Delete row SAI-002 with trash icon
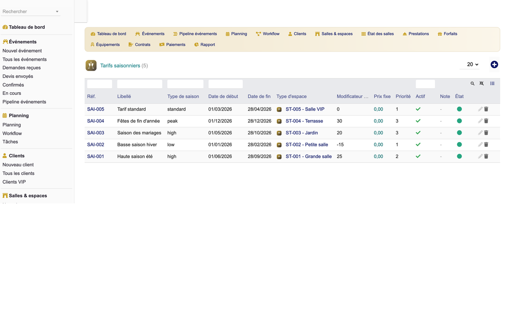This screenshot has width=511, height=316. (x=486, y=145)
